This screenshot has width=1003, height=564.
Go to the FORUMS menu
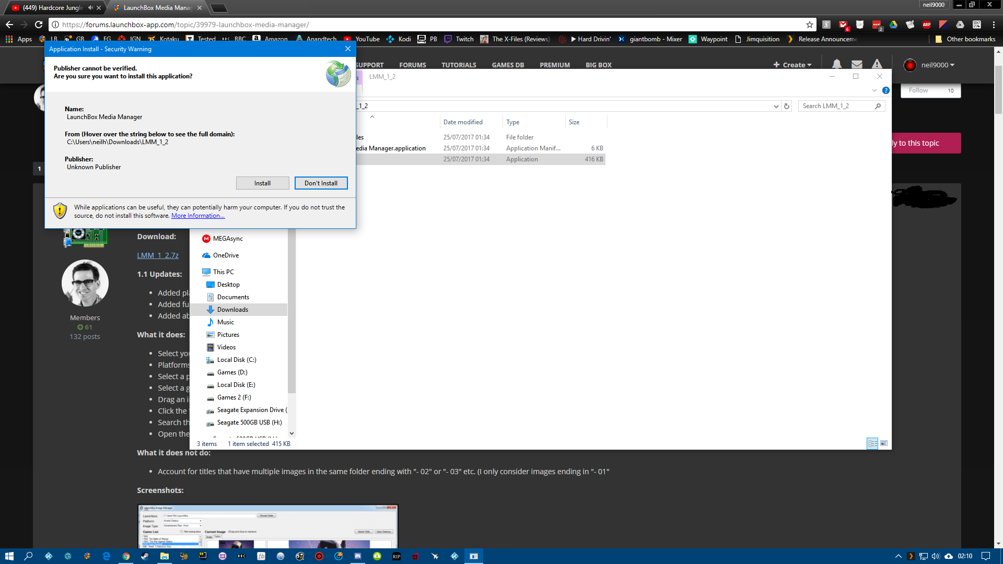point(412,65)
